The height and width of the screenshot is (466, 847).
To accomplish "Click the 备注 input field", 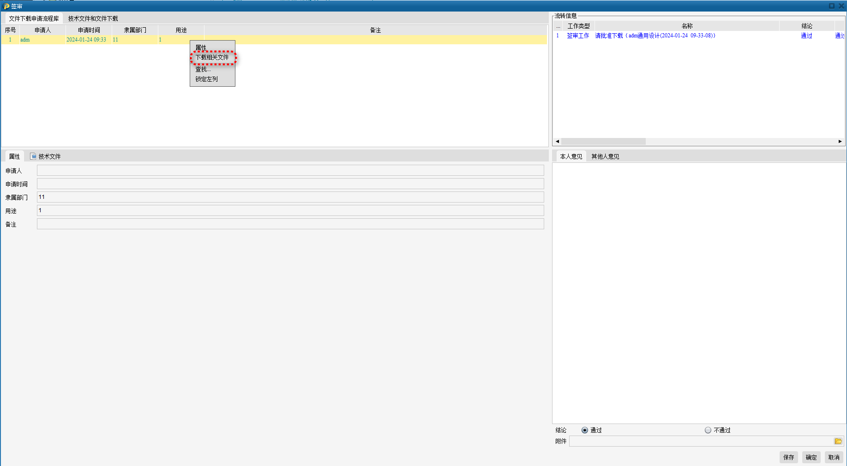I will [290, 224].
